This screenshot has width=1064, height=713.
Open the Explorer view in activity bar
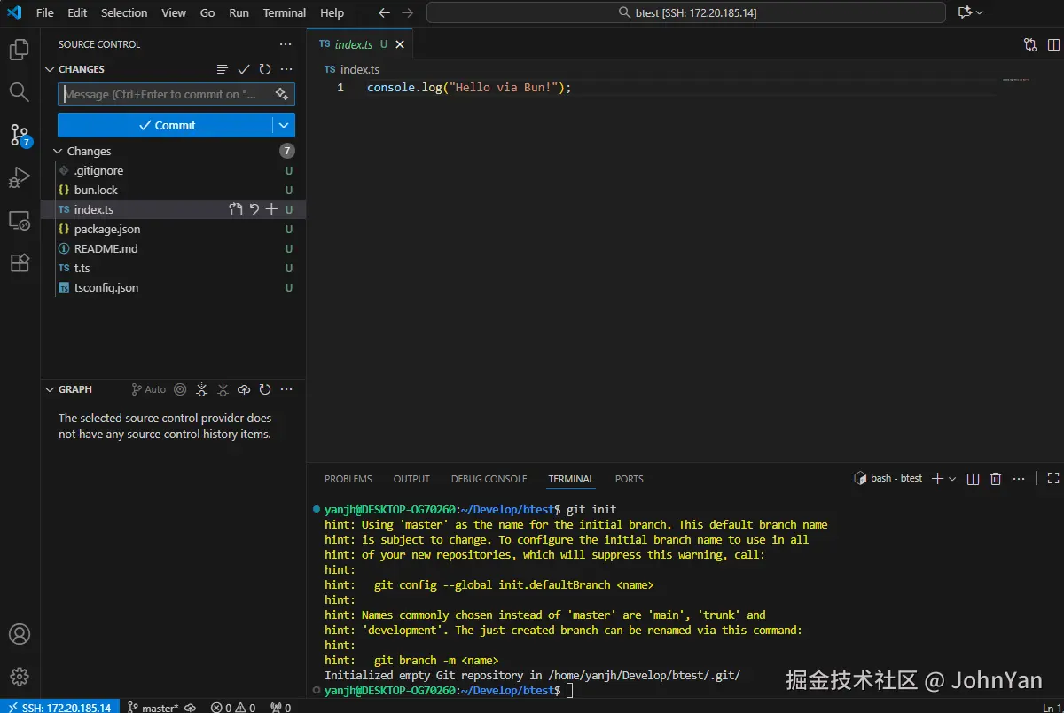coord(19,51)
